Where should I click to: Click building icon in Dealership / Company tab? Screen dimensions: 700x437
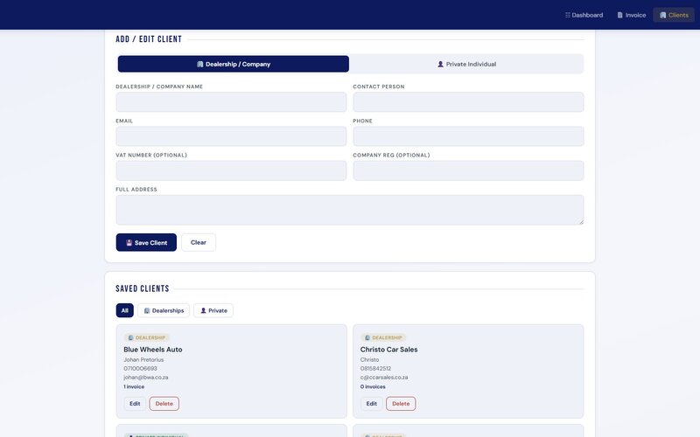[x=199, y=64]
